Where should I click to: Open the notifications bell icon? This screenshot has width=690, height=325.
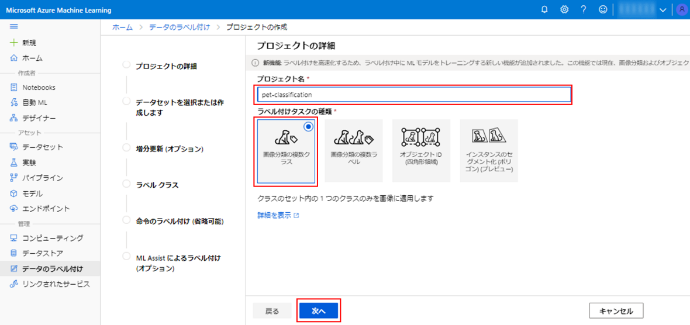(x=544, y=10)
